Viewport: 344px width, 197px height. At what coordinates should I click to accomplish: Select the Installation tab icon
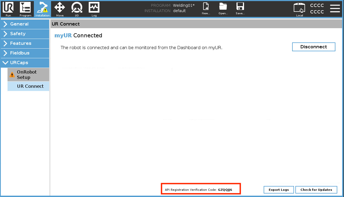42,9
